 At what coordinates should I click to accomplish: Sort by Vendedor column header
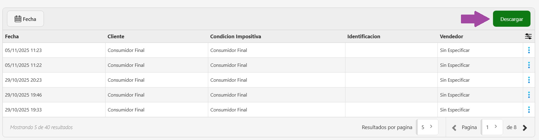[451, 36]
